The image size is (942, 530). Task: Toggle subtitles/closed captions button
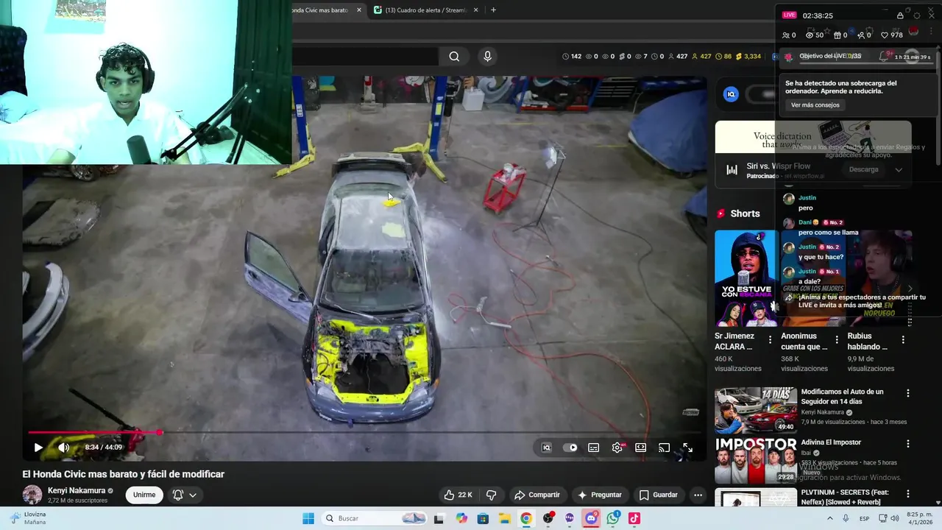point(594,448)
